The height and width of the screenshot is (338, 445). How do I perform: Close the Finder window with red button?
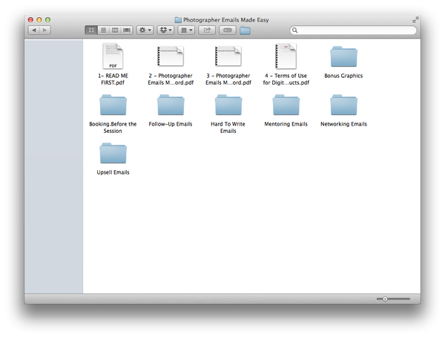[30, 19]
